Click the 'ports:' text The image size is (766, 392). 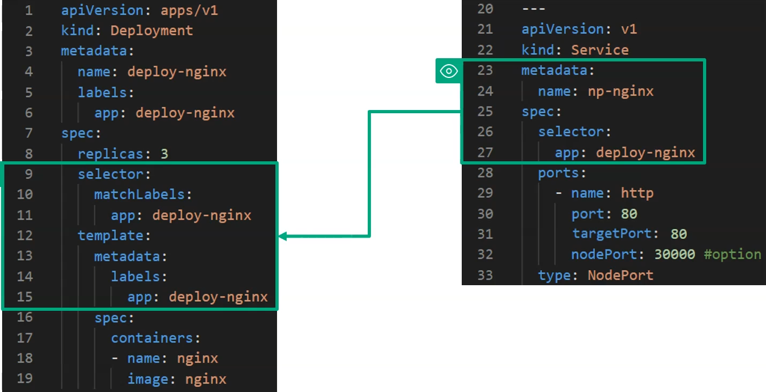(x=563, y=173)
